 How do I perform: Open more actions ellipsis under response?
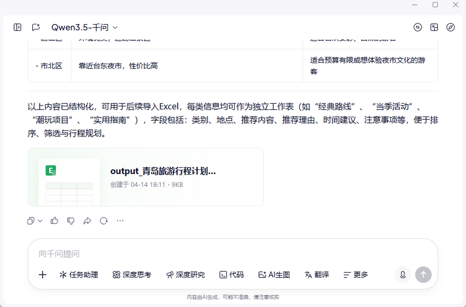(x=120, y=221)
